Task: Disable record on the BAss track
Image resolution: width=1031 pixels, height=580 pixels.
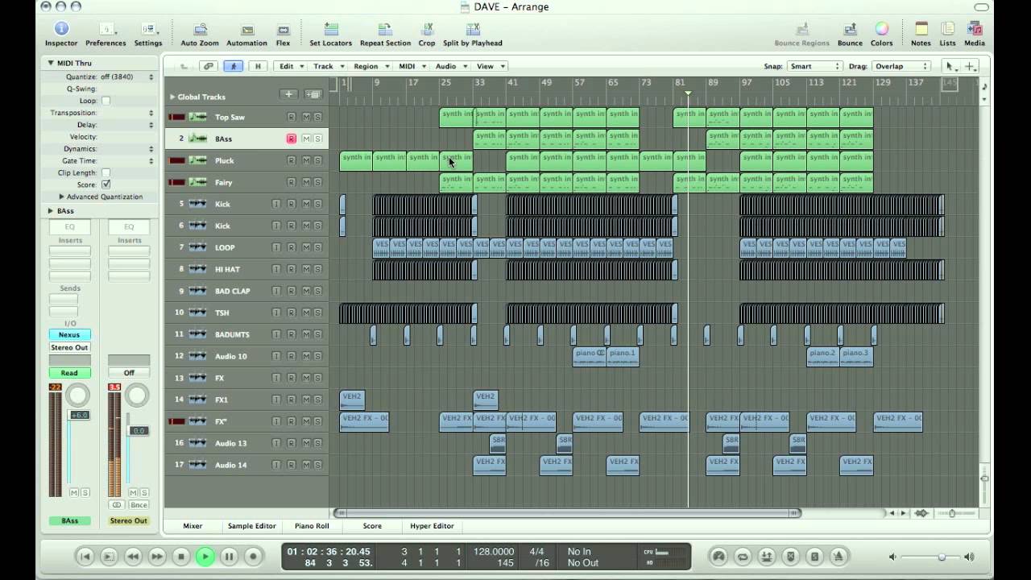Action: coord(292,139)
